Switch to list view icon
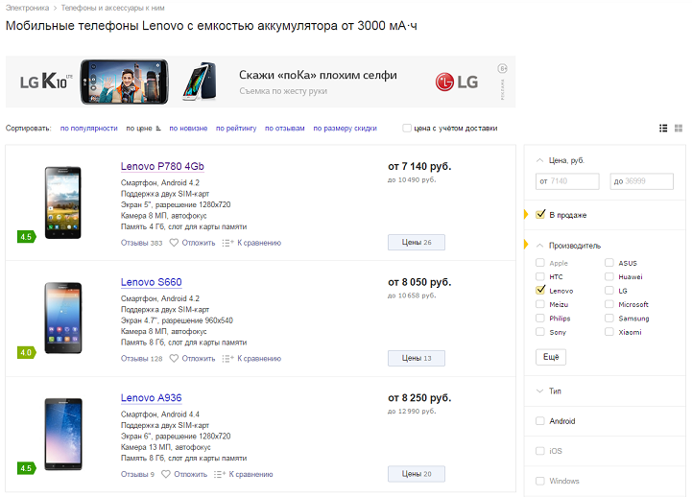Viewport: 692px width, 497px height. [x=663, y=129]
